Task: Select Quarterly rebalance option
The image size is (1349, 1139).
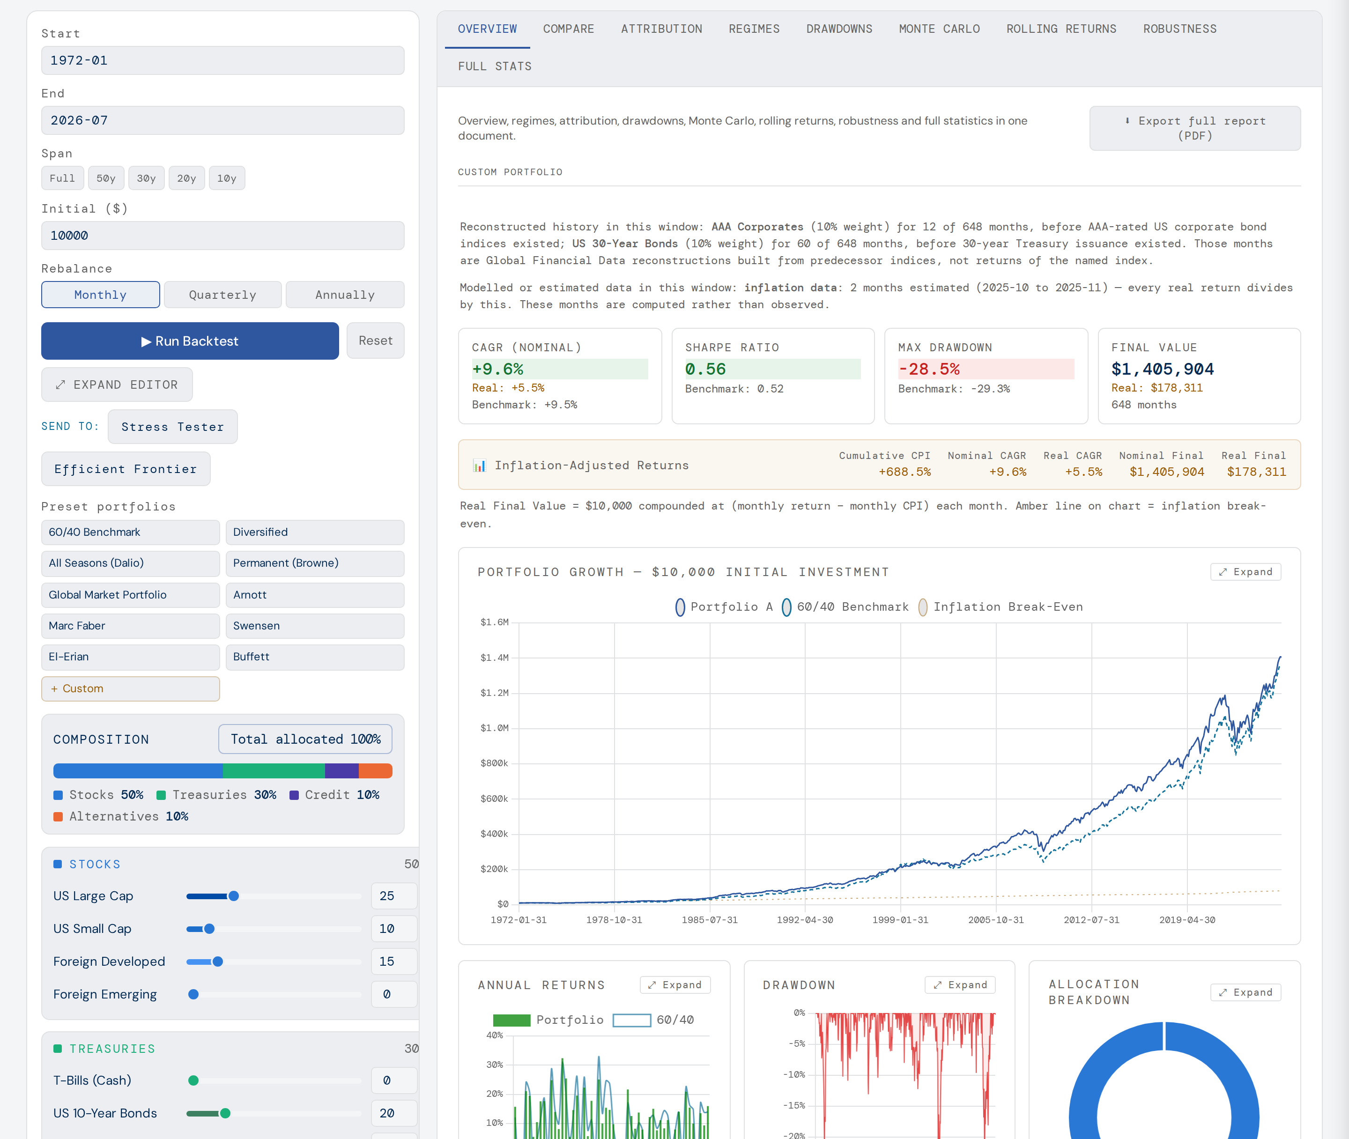Action: point(223,295)
